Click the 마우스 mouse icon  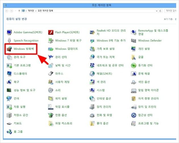51,74
